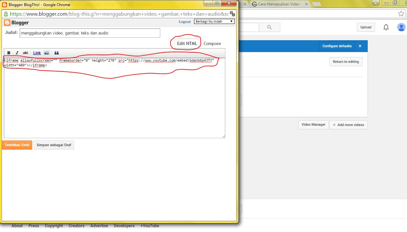Open the new tab button in Chrome
407x232 pixels.
coord(316,4)
